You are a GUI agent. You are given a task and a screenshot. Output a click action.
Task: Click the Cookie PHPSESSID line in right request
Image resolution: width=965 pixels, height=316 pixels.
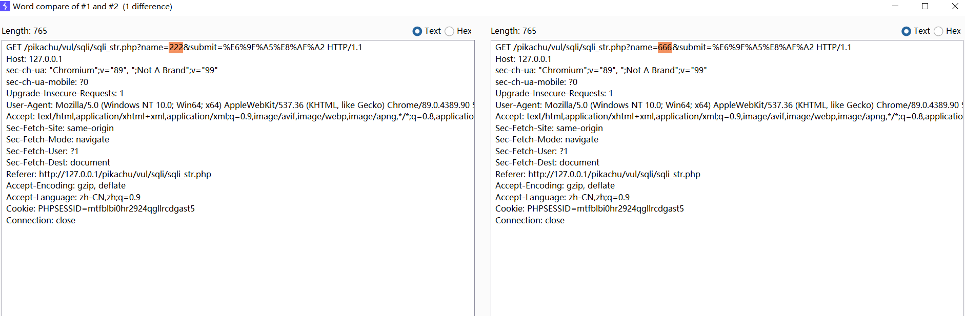pos(589,208)
